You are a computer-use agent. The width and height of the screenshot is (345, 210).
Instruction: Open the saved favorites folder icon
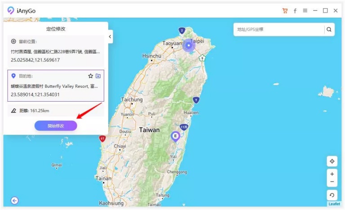pos(98,76)
